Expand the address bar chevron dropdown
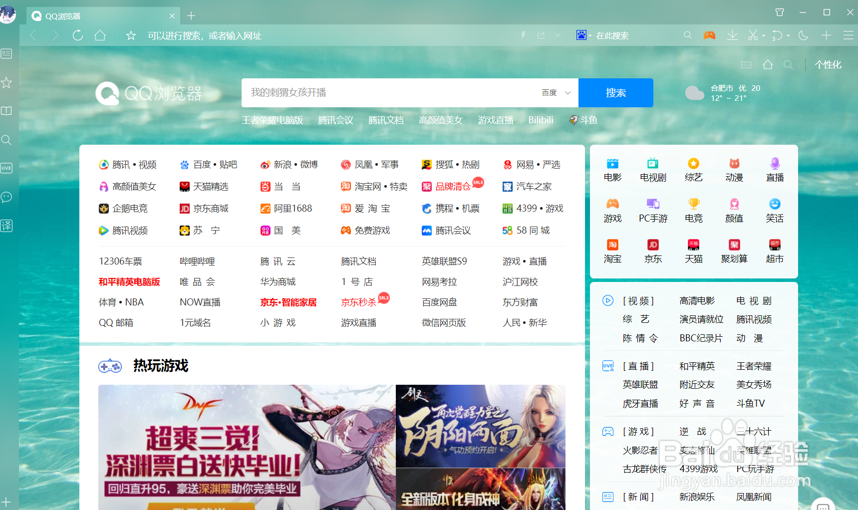 tap(558, 35)
